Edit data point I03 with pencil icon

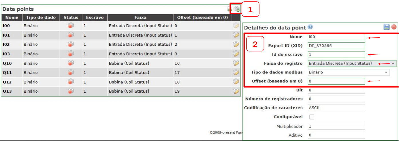(236, 53)
